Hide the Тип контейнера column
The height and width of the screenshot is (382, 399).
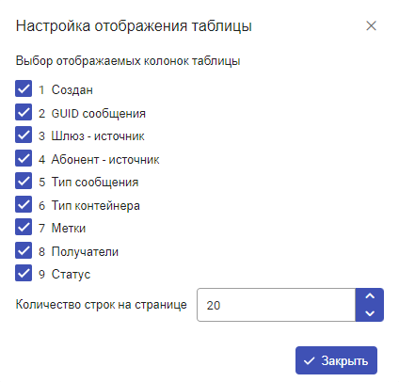(x=24, y=204)
